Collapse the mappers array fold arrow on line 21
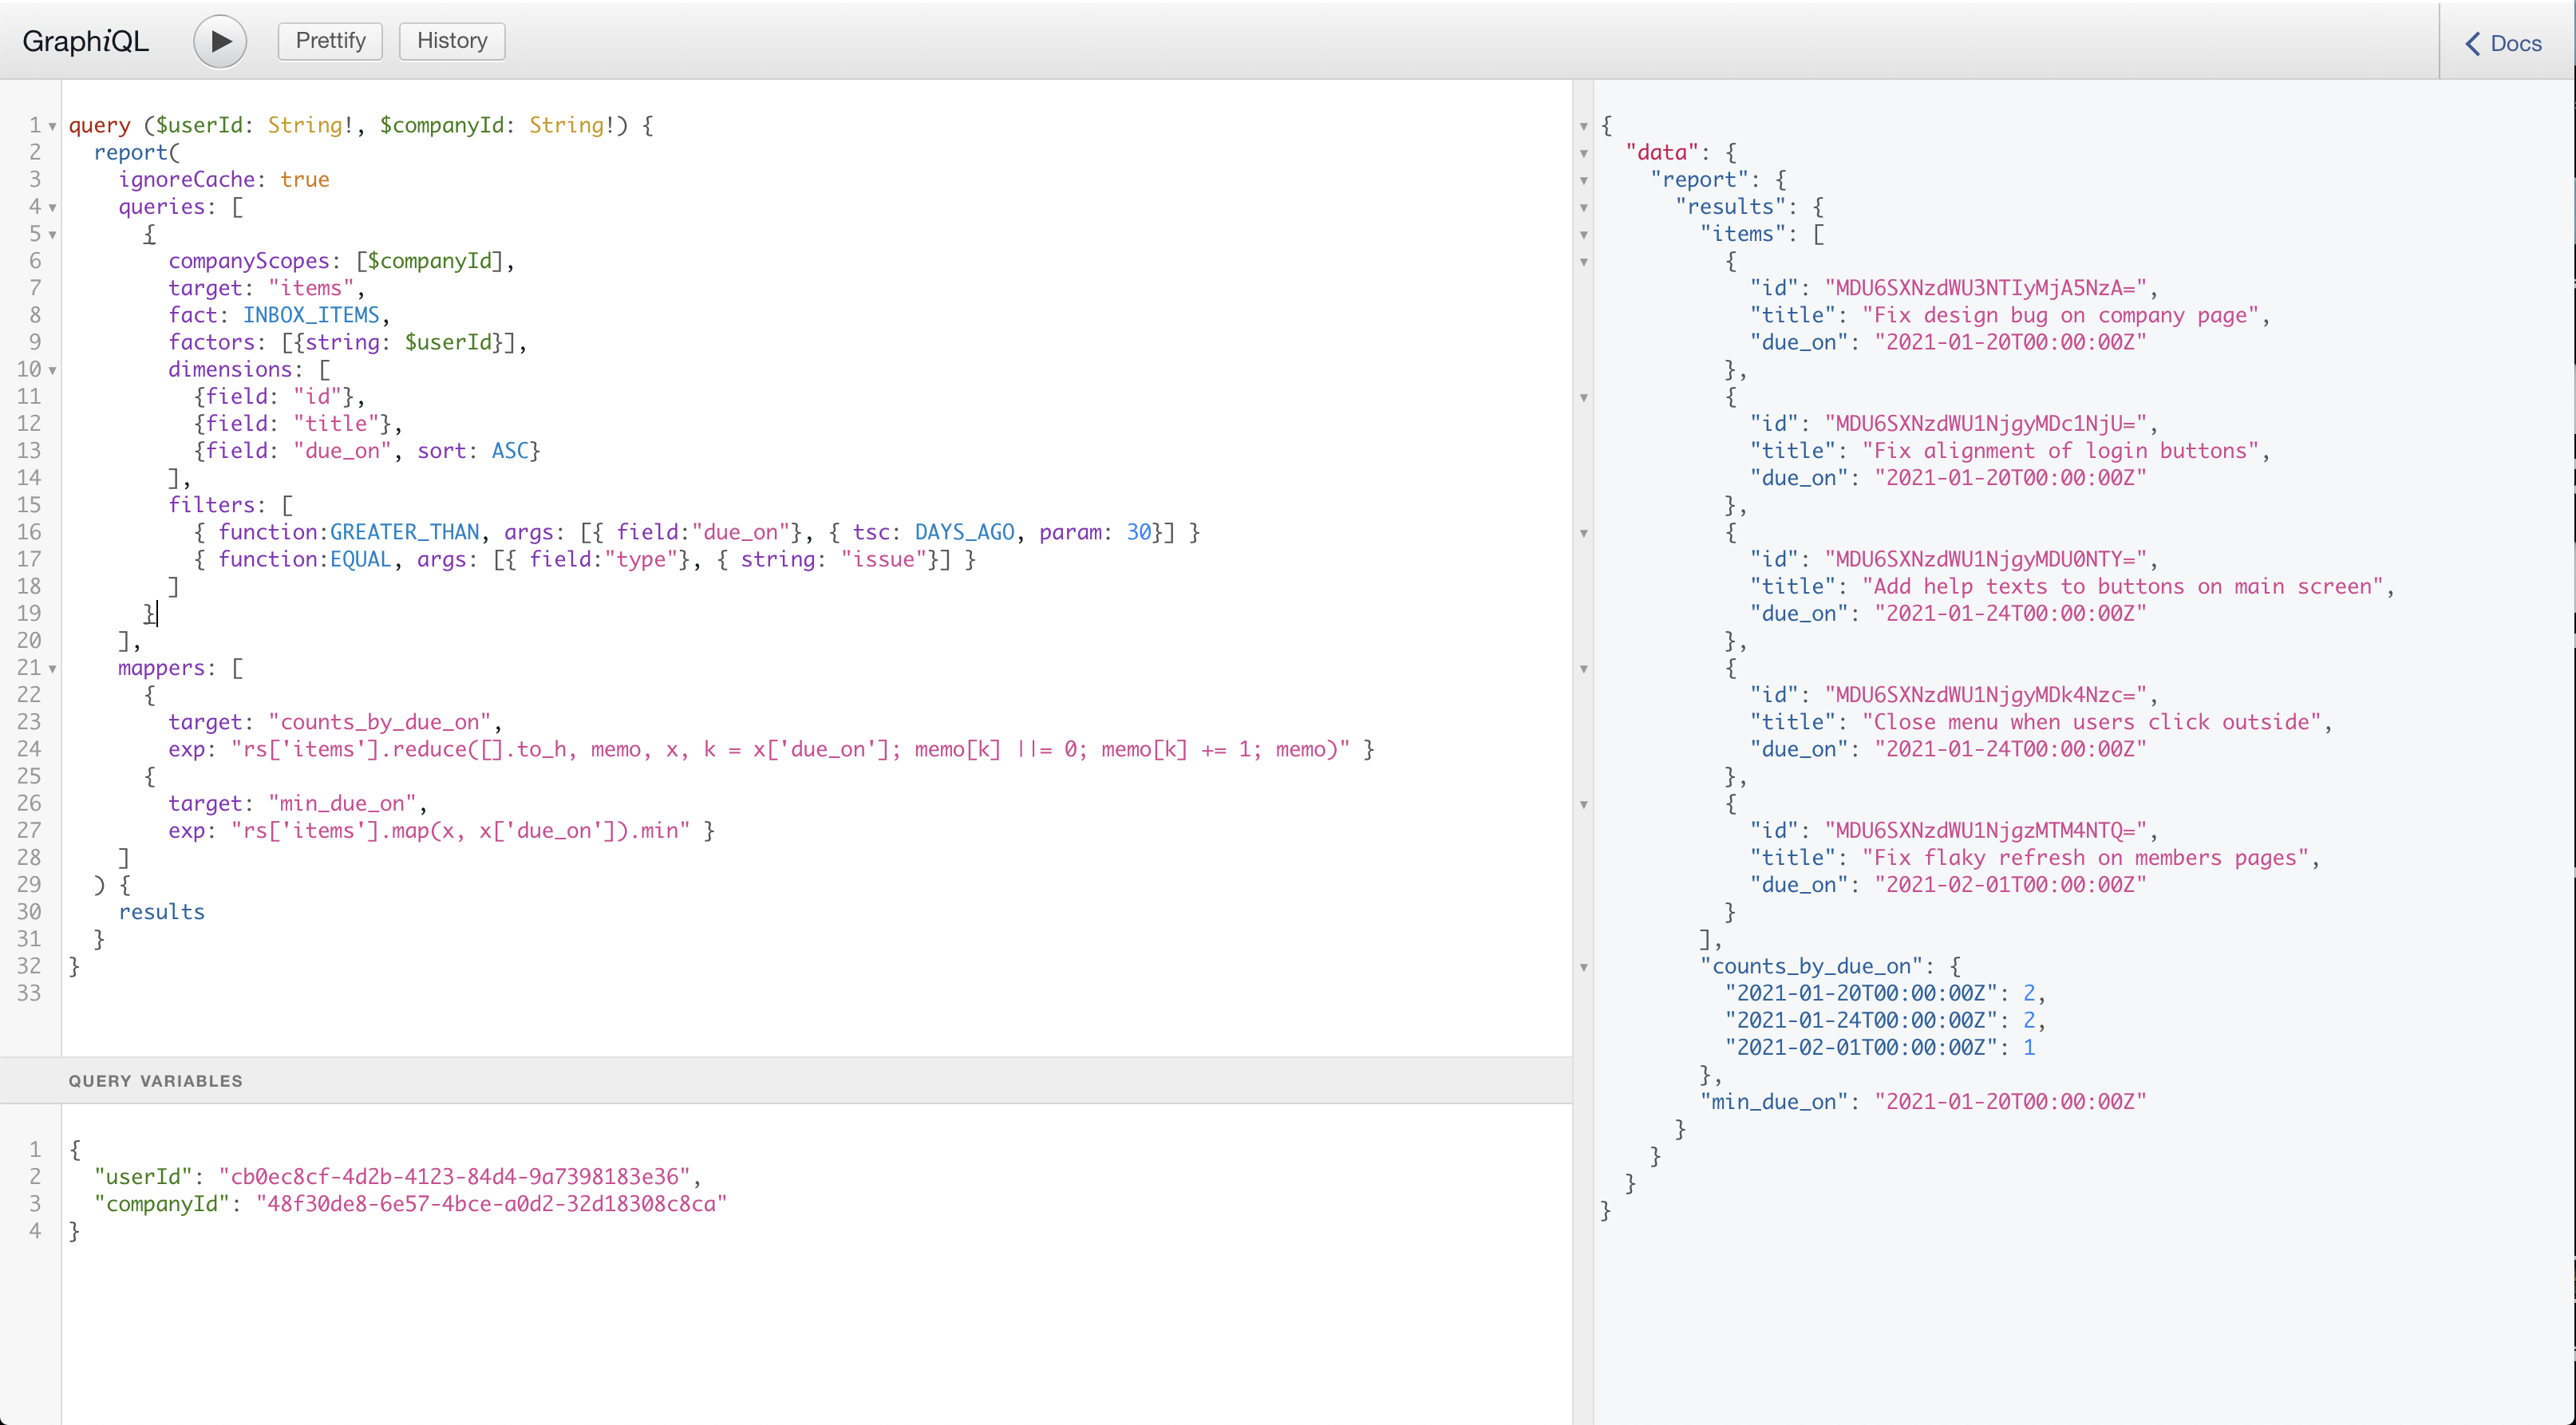This screenshot has width=2576, height=1425. pyautogui.click(x=51, y=668)
